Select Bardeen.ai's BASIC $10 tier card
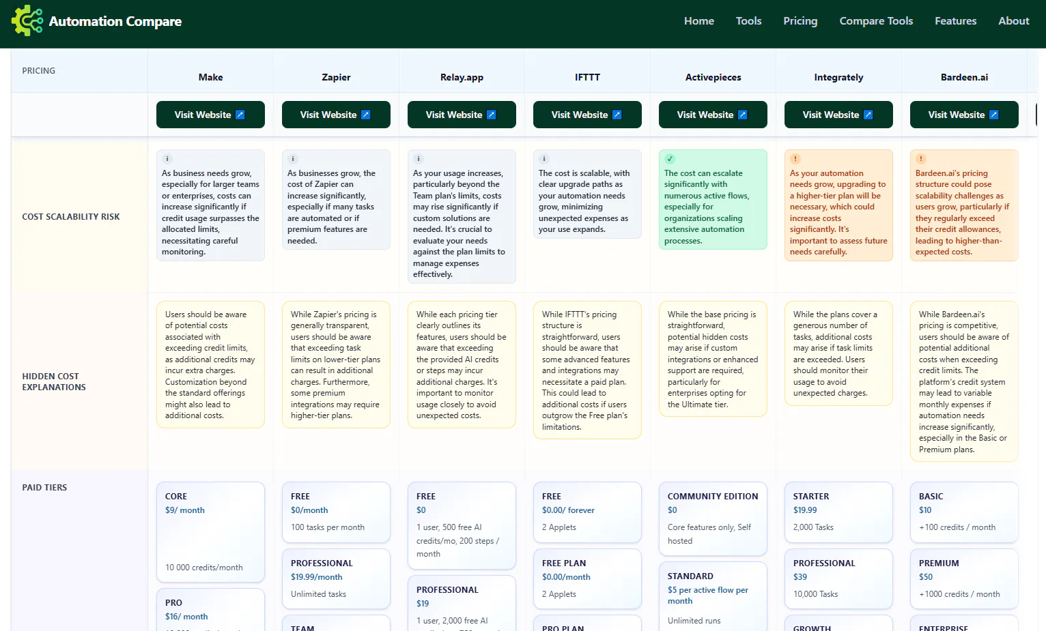1046x631 pixels. click(964, 512)
